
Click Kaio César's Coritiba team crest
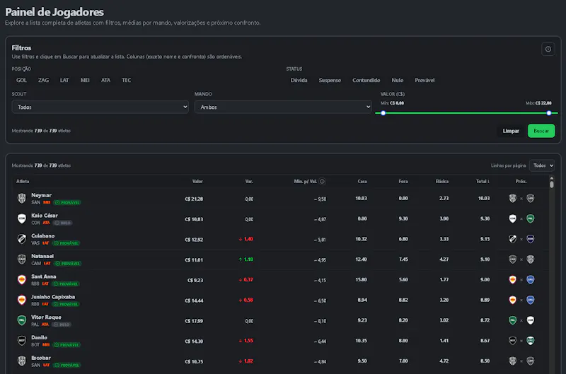[x=22, y=218]
